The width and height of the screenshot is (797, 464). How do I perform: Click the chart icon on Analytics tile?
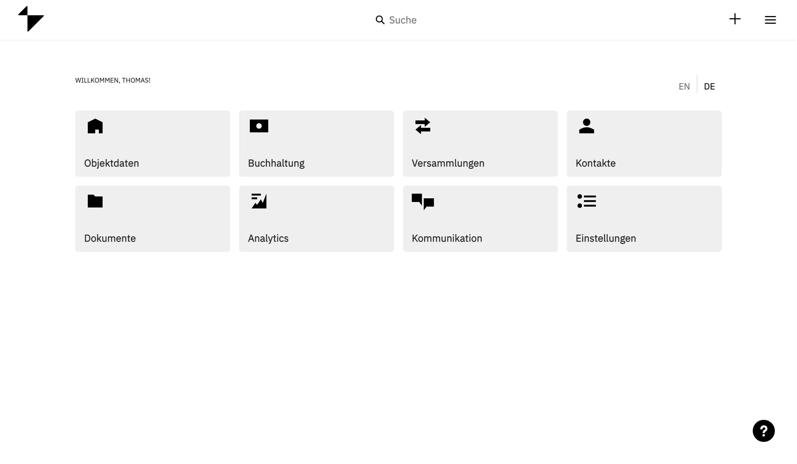(x=259, y=201)
